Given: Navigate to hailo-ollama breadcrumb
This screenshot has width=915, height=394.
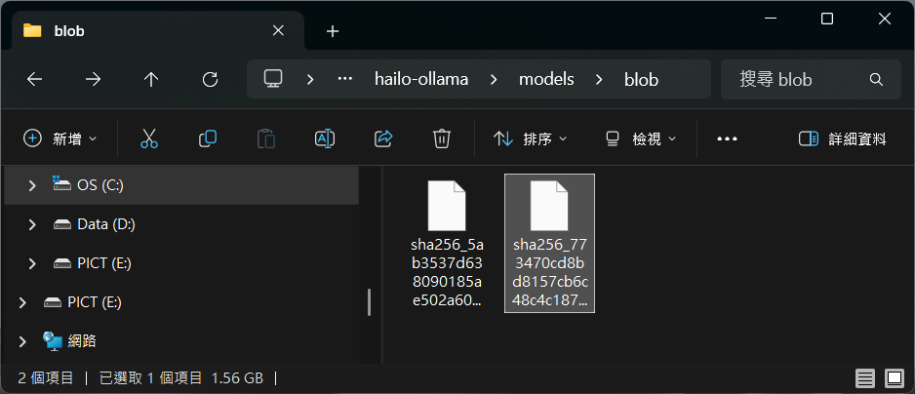Looking at the screenshot, I should tap(421, 79).
